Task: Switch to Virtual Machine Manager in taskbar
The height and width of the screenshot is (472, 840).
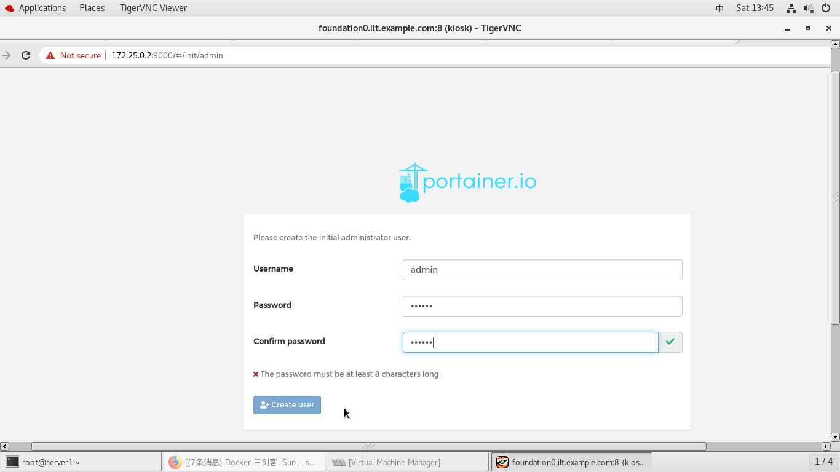Action: [408, 462]
